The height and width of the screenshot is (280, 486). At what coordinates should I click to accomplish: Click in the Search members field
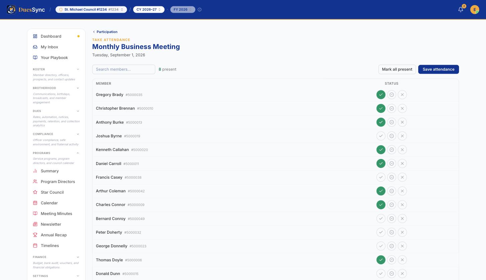(x=124, y=69)
